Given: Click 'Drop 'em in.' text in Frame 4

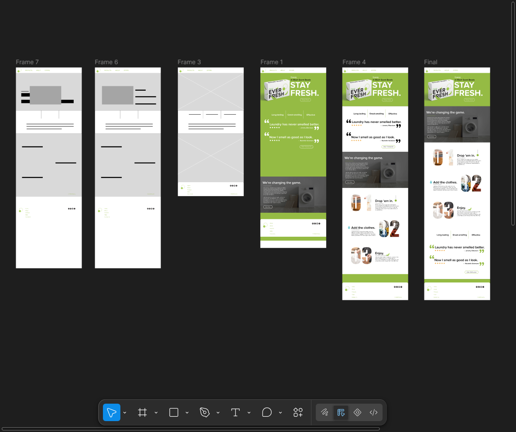Looking at the screenshot, I should coord(384,201).
